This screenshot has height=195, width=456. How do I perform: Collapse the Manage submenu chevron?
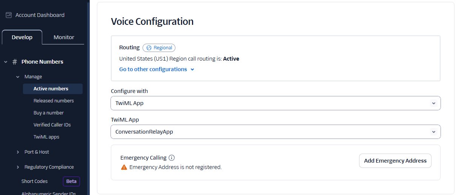(x=18, y=77)
